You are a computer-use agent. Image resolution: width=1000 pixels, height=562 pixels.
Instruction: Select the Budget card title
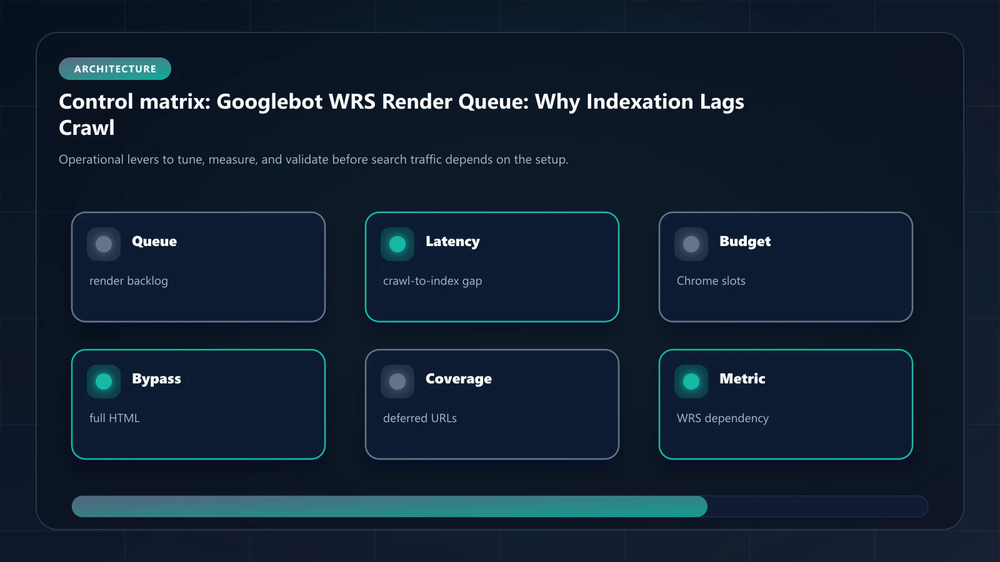745,242
